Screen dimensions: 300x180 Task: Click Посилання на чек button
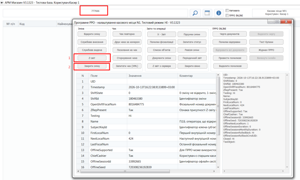(x=127, y=50)
